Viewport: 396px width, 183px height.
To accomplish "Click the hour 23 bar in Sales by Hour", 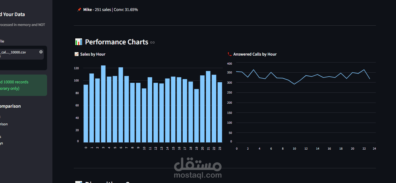I will click(x=220, y=112).
